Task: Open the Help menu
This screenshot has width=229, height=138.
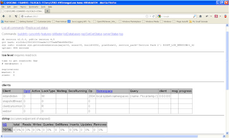Action: pyautogui.click(x=50, y=7)
